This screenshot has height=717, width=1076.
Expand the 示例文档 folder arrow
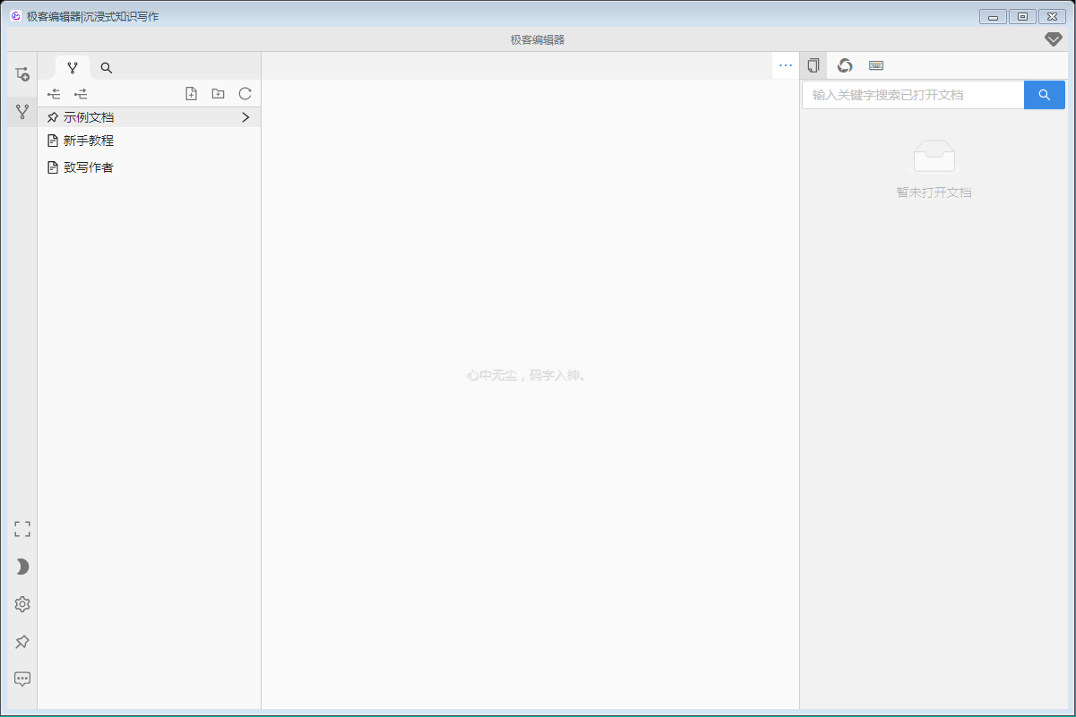pos(245,117)
